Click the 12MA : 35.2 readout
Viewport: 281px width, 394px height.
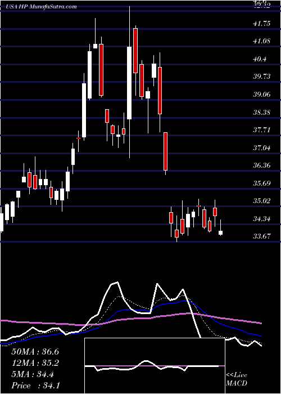coord(35,363)
